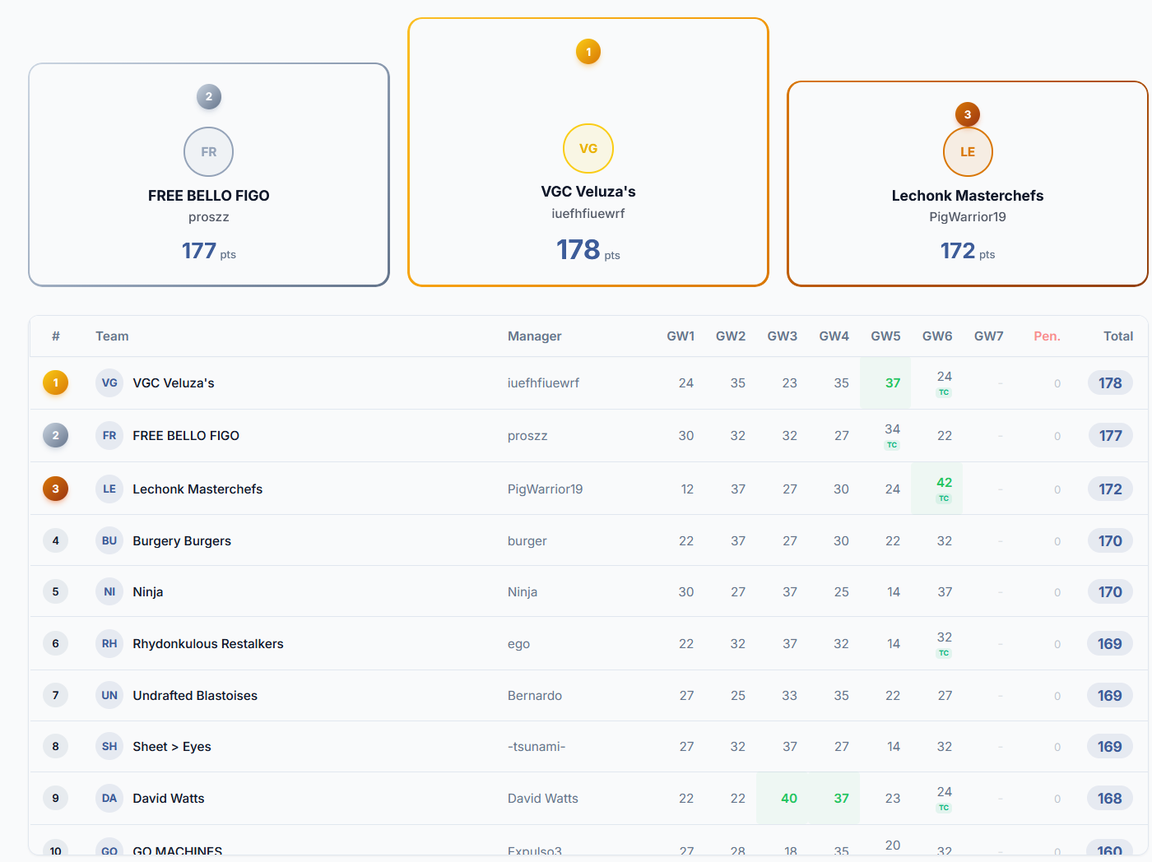Click the NI avatar in the Ninja row

click(109, 592)
